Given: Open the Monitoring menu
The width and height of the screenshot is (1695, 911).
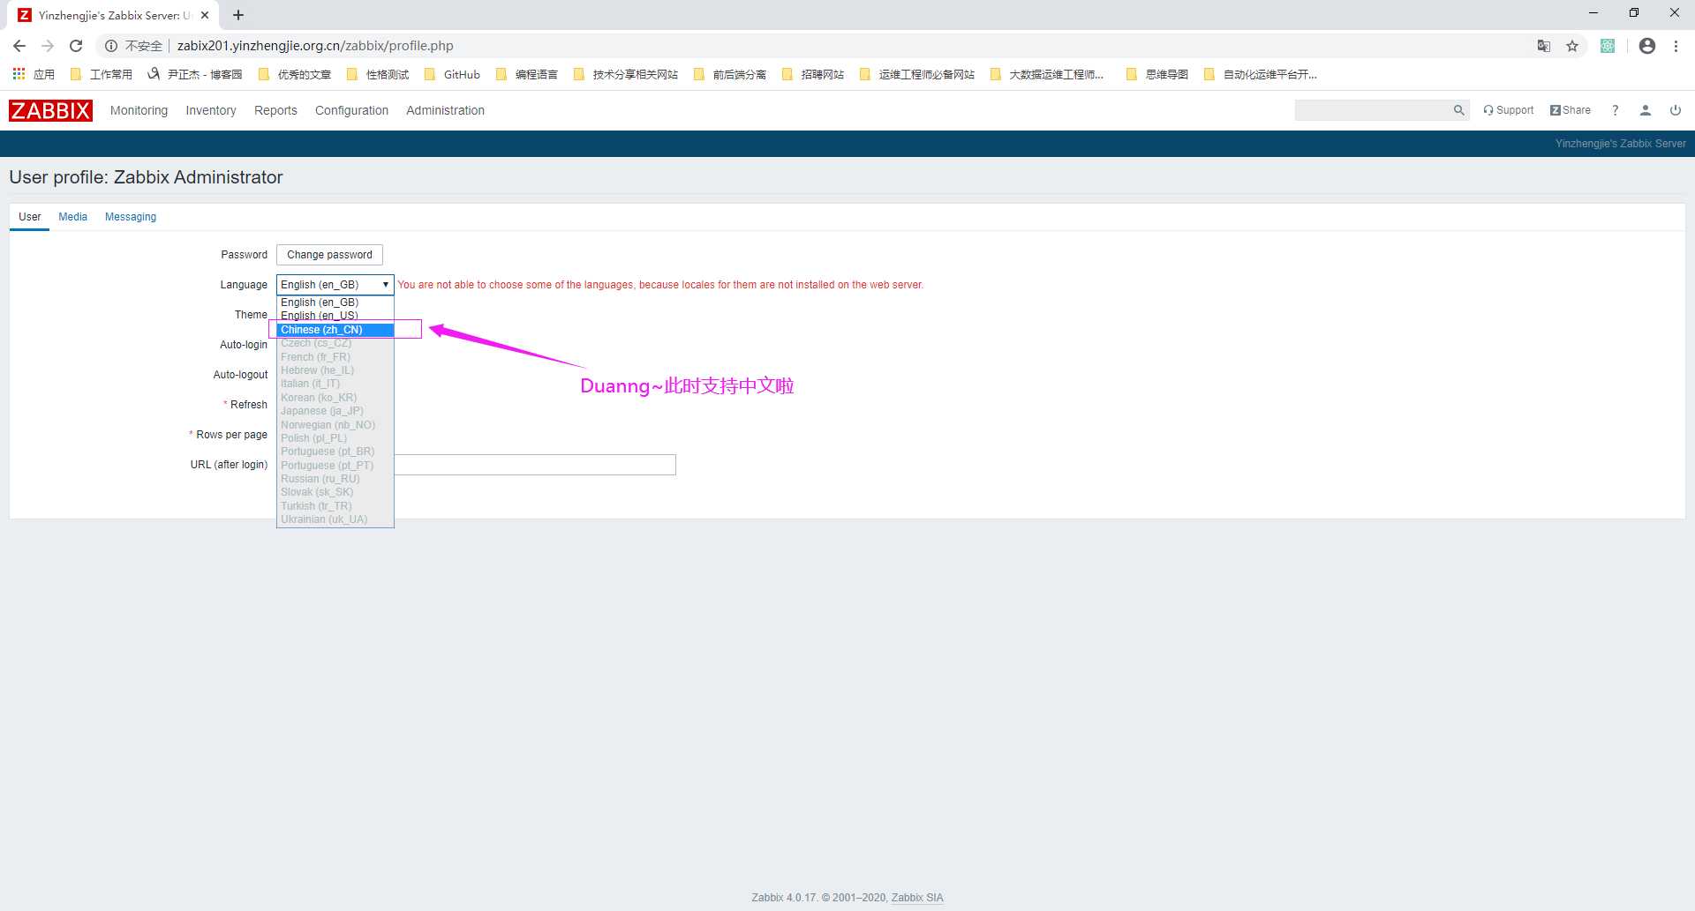Looking at the screenshot, I should point(139,110).
